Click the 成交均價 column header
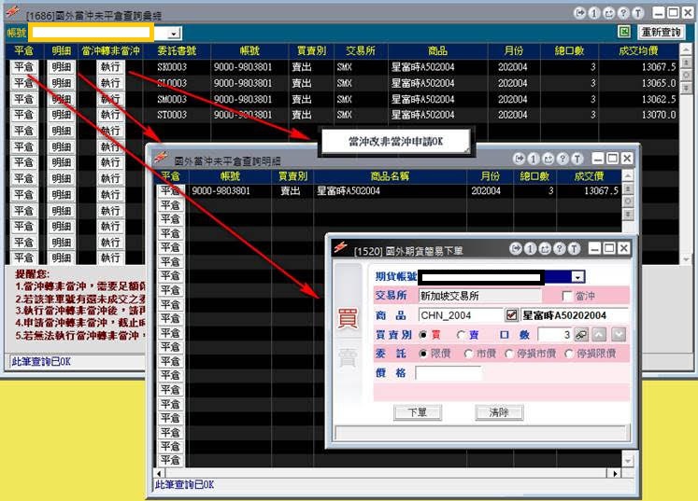This screenshot has height=501, width=698. pos(638,50)
